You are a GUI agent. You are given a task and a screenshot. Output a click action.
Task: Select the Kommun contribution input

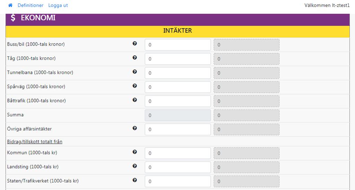[x=178, y=153]
